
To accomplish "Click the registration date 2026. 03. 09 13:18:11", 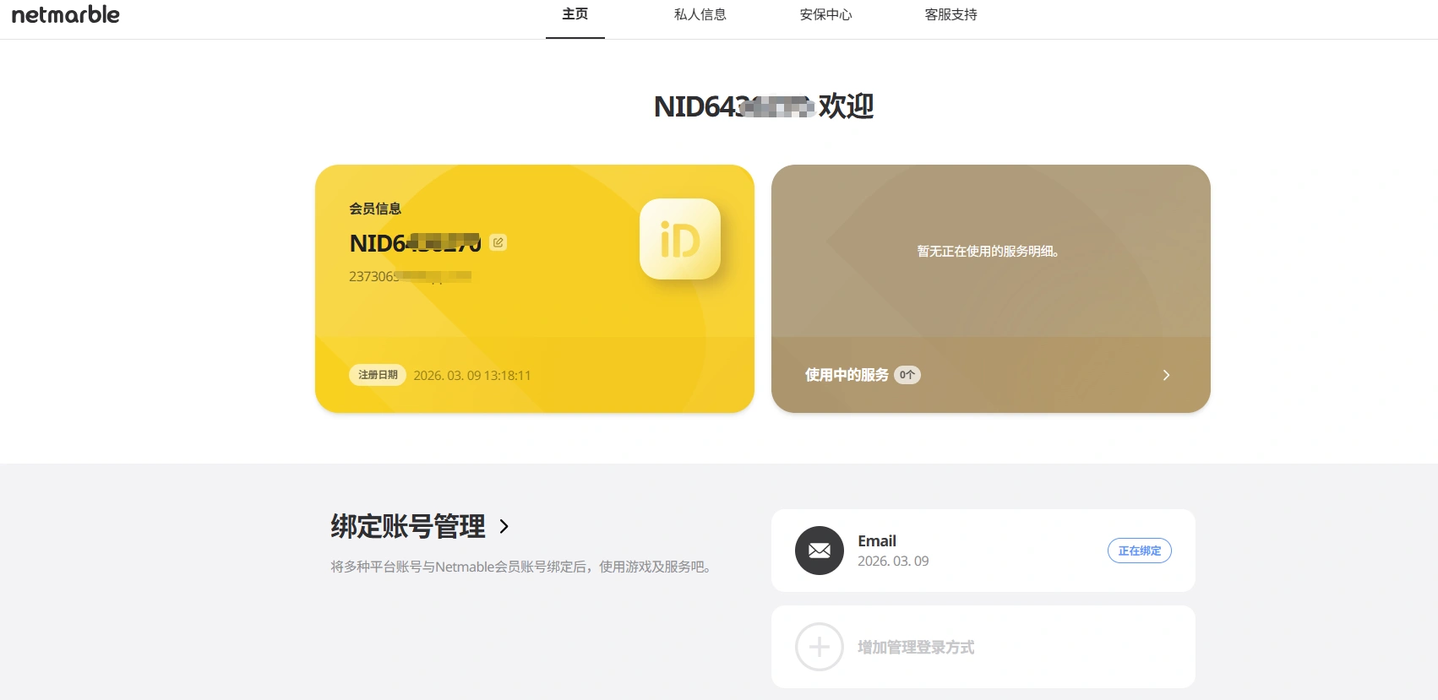I will [x=472, y=376].
